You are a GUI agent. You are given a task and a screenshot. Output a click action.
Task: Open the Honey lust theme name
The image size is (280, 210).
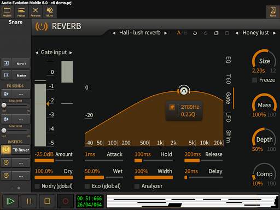tap(255, 33)
